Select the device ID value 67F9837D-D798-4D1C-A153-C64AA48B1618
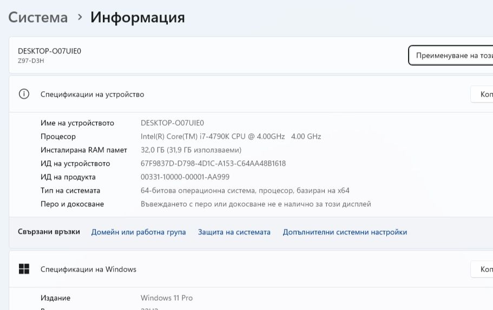The image size is (493, 310). click(x=213, y=164)
